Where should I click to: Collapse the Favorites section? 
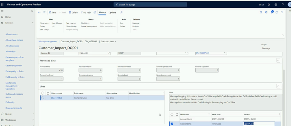click(x=33, y=23)
